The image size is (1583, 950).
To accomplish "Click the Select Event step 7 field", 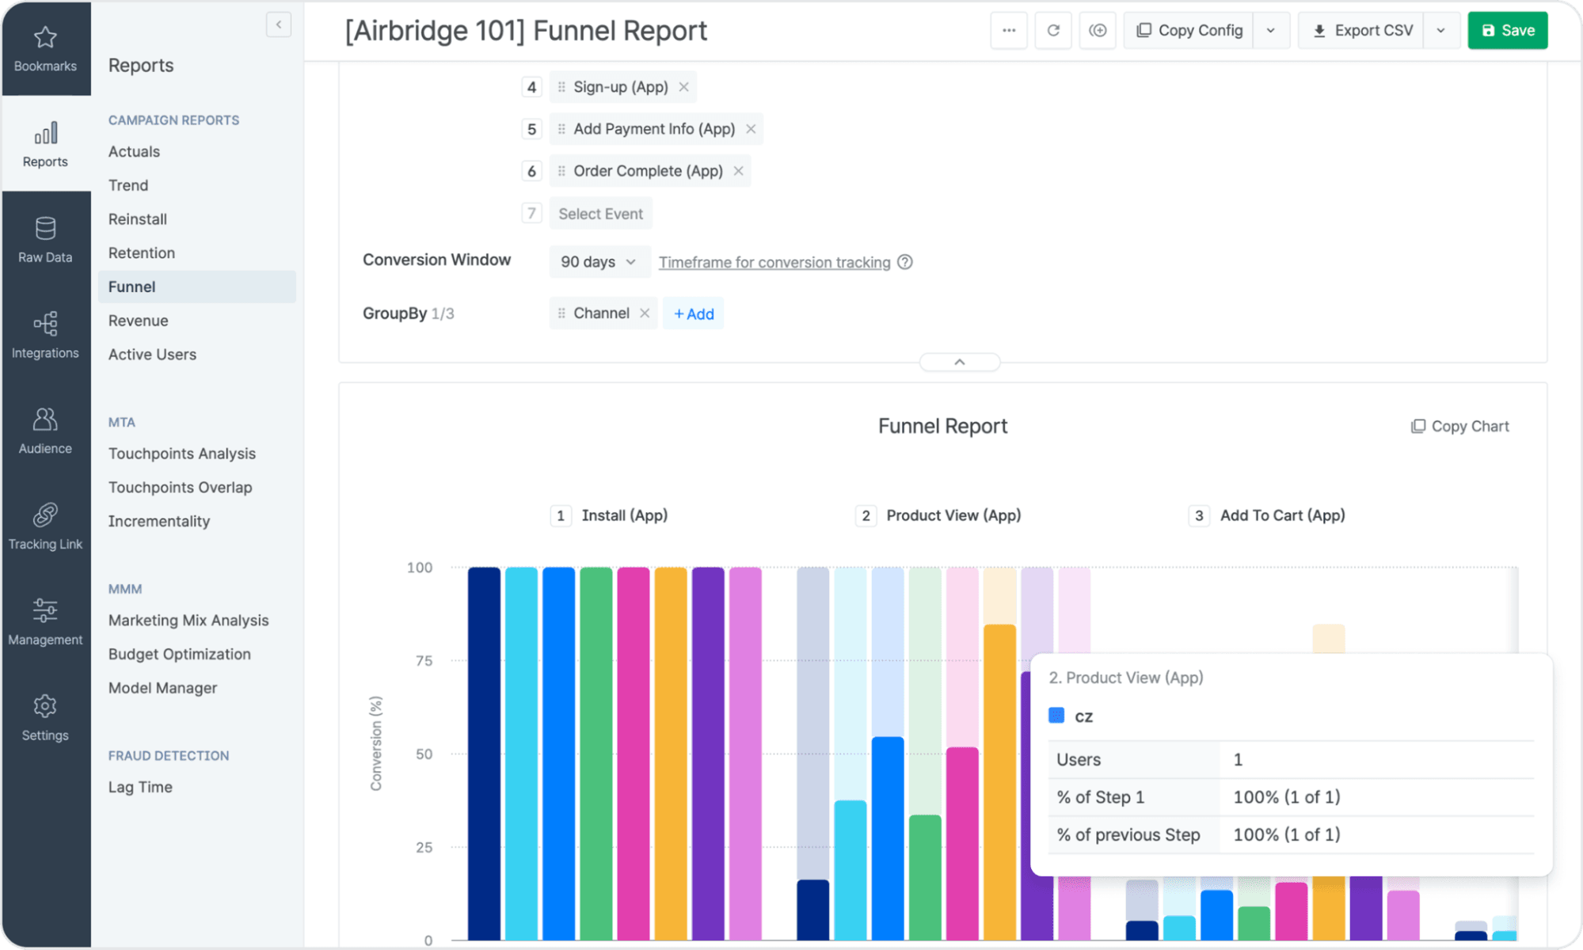I will (599, 213).
